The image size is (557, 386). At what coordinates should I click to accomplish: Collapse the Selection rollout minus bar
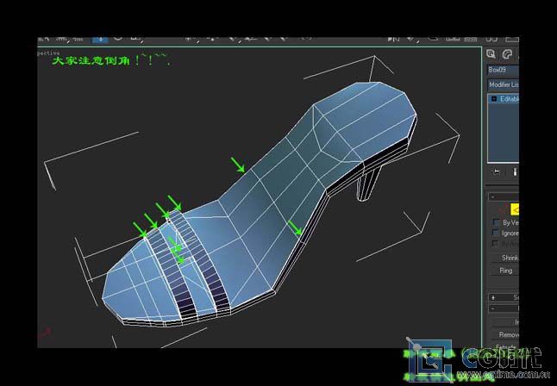click(503, 196)
